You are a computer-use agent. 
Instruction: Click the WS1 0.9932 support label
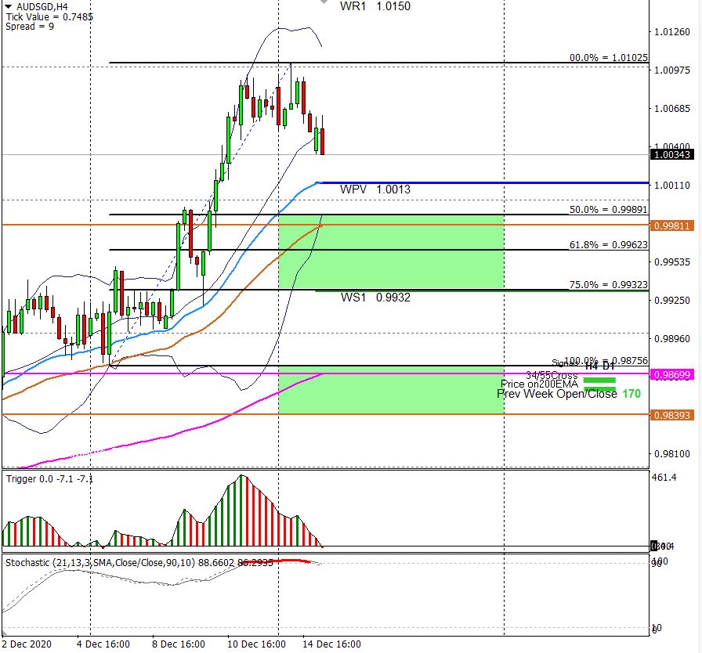click(375, 298)
